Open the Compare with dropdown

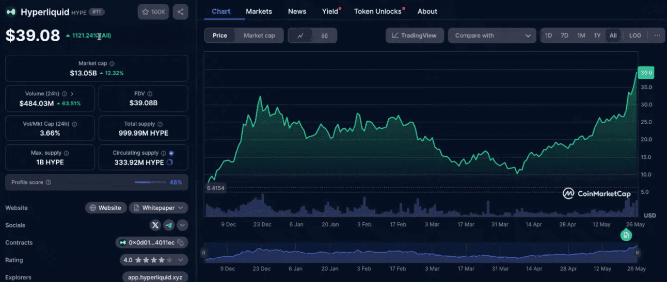coord(492,36)
